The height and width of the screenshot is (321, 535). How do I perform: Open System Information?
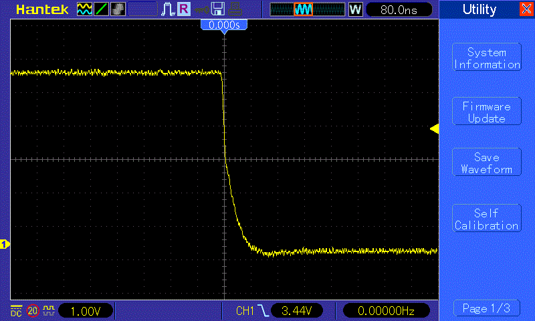[x=486, y=58]
